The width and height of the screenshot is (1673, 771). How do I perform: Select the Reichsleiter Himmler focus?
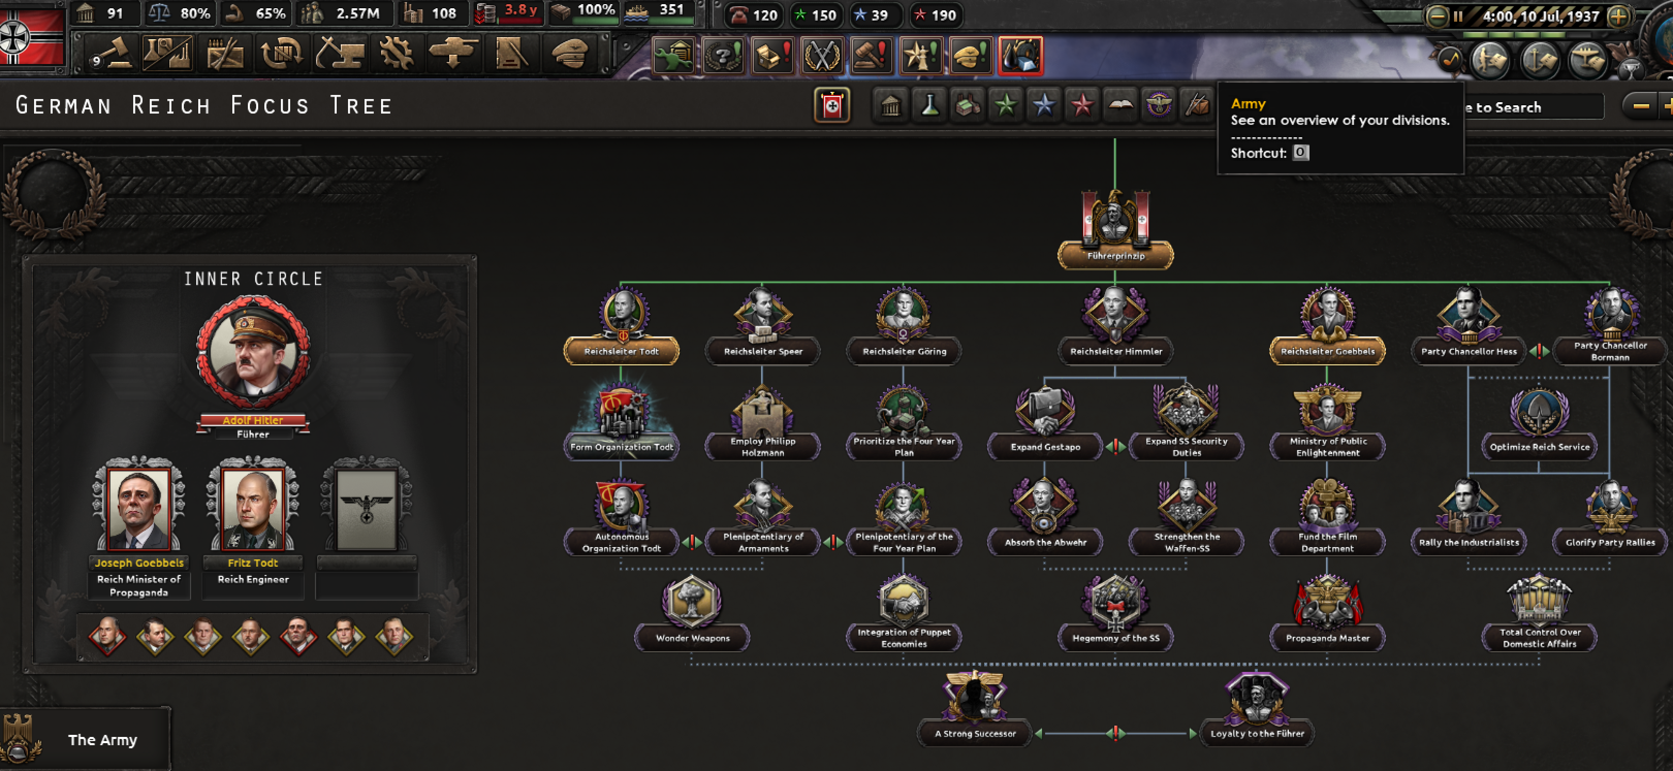pos(1115,327)
